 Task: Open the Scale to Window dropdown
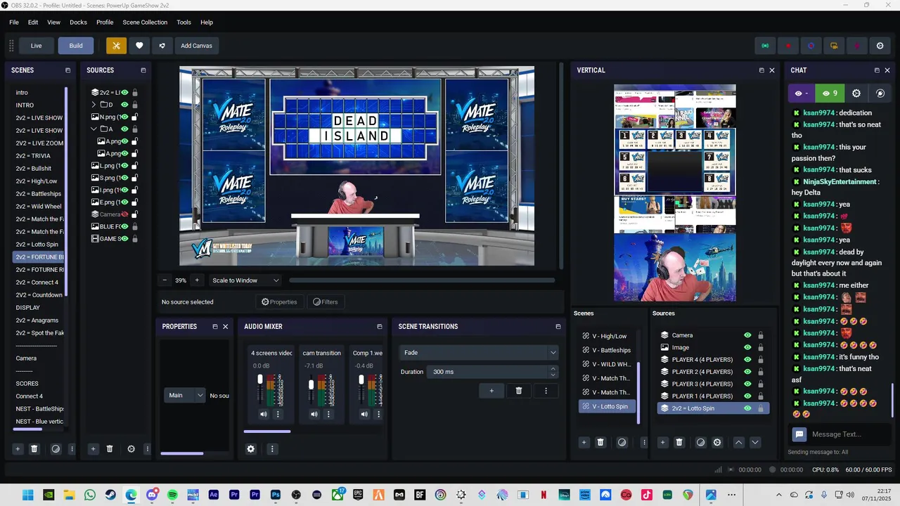pos(245,280)
